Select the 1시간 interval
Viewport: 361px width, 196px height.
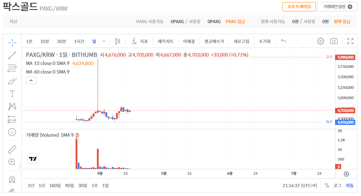(x=79, y=42)
